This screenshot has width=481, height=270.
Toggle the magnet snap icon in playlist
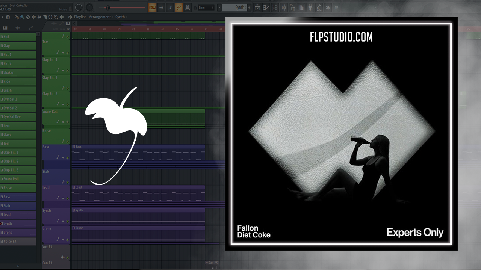8,17
